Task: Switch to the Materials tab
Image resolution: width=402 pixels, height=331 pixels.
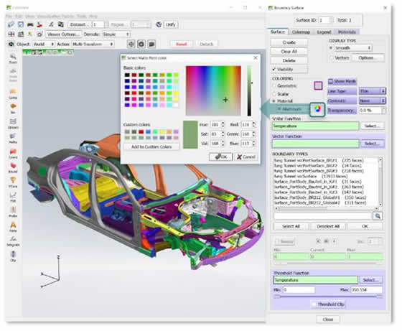Action: coord(347,32)
